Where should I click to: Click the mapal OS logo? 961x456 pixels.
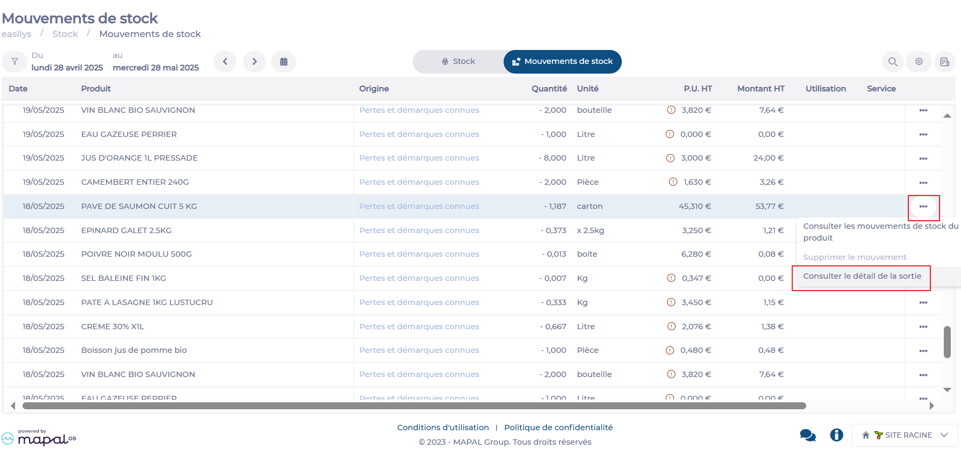click(x=39, y=438)
